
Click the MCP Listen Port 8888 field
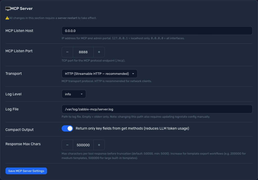pos(83,52)
